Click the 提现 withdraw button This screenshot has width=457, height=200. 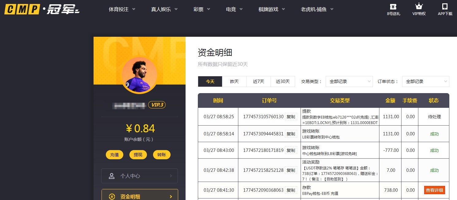pos(138,155)
